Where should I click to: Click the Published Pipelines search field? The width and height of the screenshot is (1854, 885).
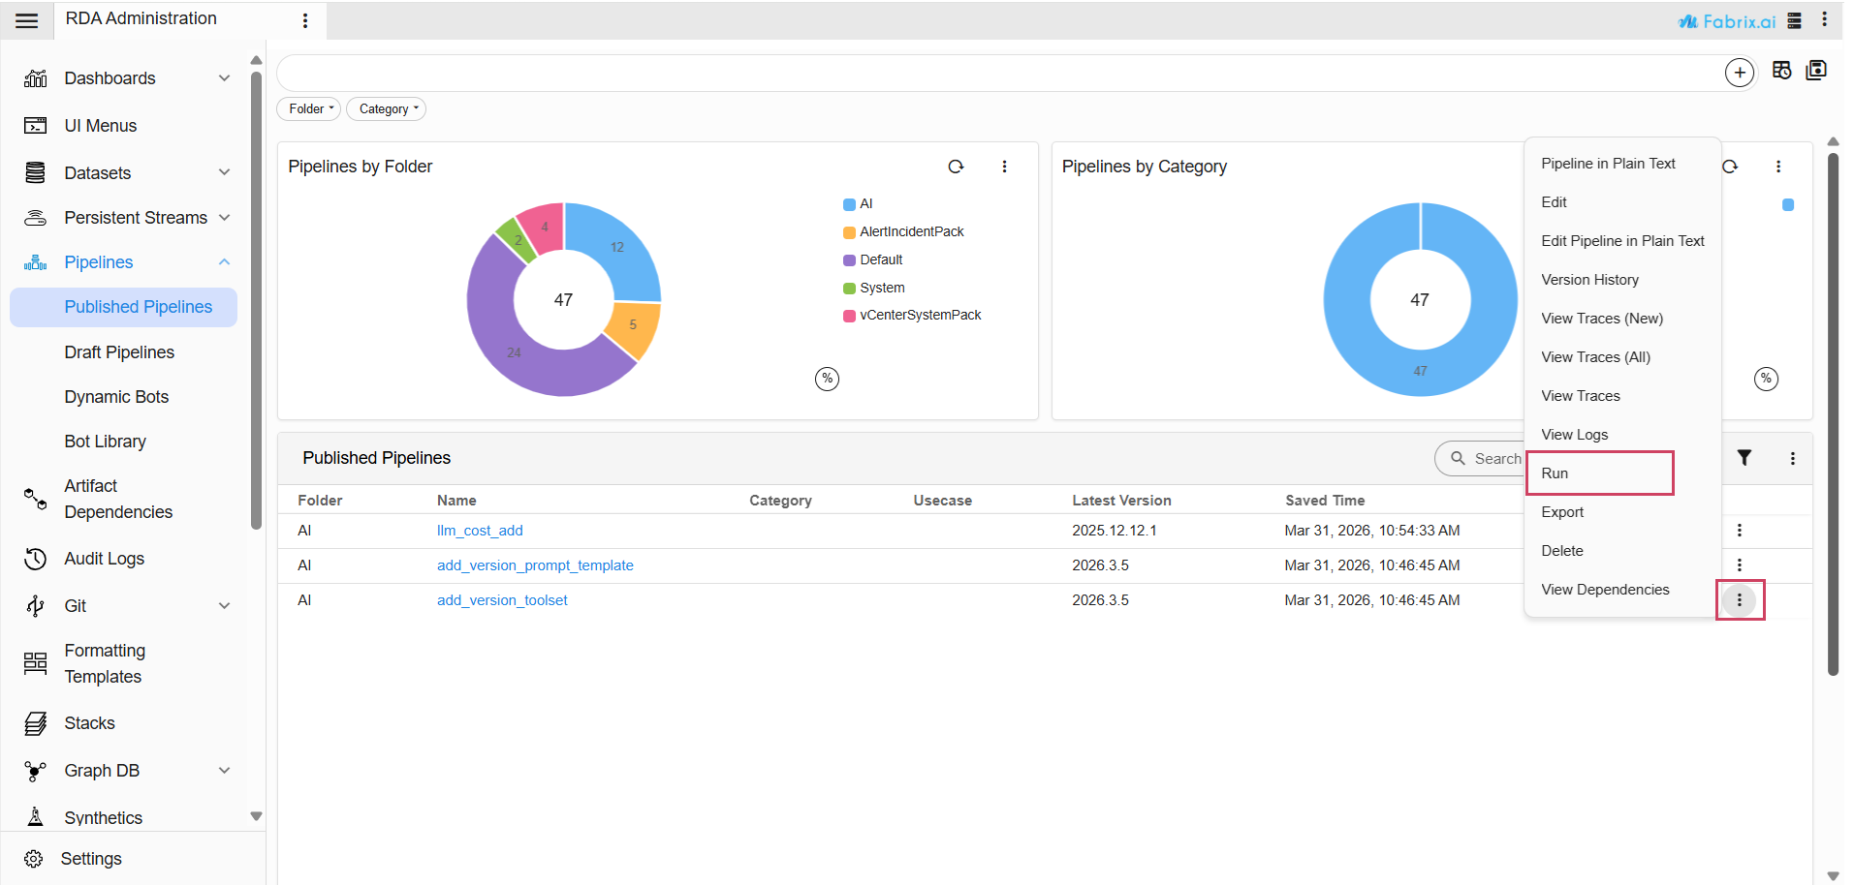(x=1485, y=459)
